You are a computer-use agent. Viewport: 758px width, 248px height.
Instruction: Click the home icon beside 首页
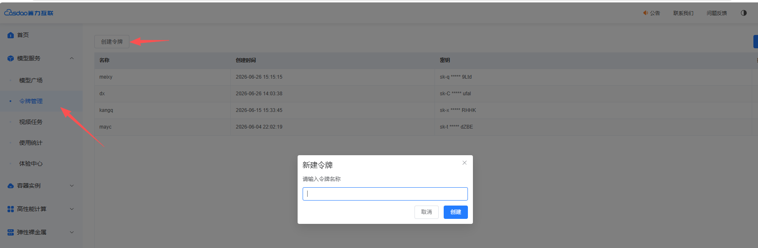11,35
